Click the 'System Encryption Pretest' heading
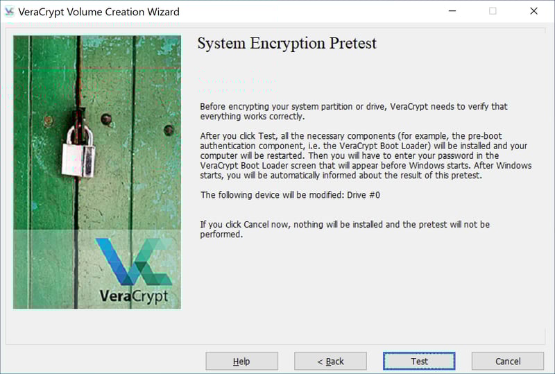The height and width of the screenshot is (374, 555). click(287, 44)
